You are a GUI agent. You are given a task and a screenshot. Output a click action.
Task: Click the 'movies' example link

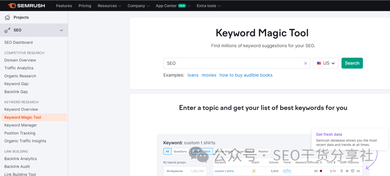coord(209,75)
